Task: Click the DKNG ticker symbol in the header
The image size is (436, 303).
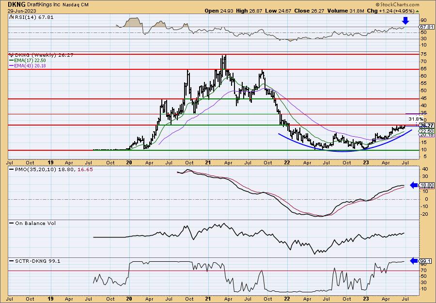Action: pyautogui.click(x=16, y=4)
